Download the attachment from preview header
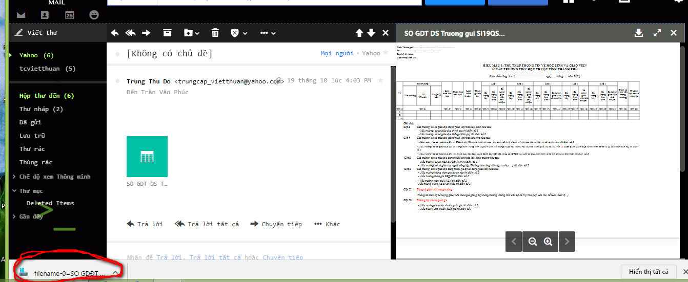The height and width of the screenshot is (282, 688). pyautogui.click(x=639, y=33)
